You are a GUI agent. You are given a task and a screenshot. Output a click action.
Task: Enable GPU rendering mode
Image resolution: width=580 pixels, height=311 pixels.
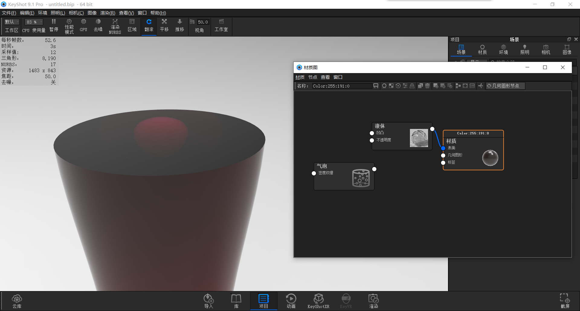(83, 26)
